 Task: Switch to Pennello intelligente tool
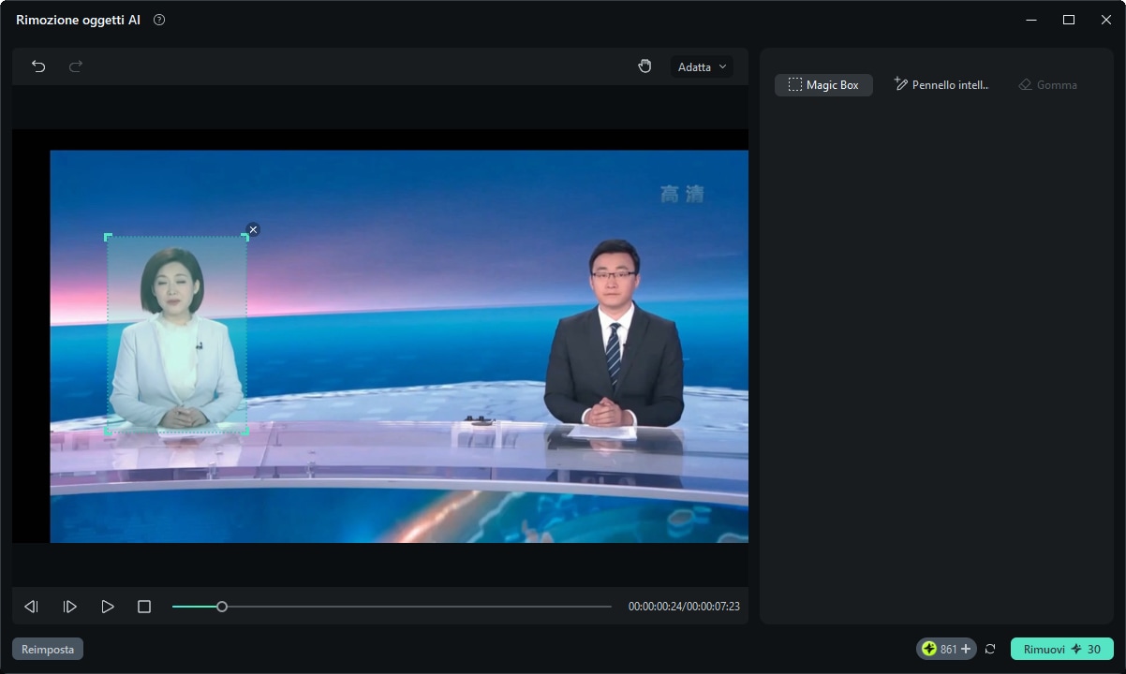[x=941, y=85]
